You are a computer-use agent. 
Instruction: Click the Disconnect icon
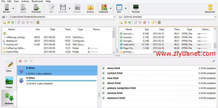[210, 9]
